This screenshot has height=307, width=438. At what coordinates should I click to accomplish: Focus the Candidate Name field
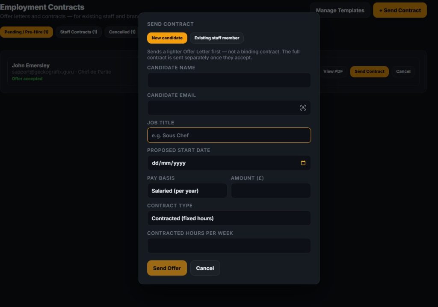pyautogui.click(x=229, y=80)
